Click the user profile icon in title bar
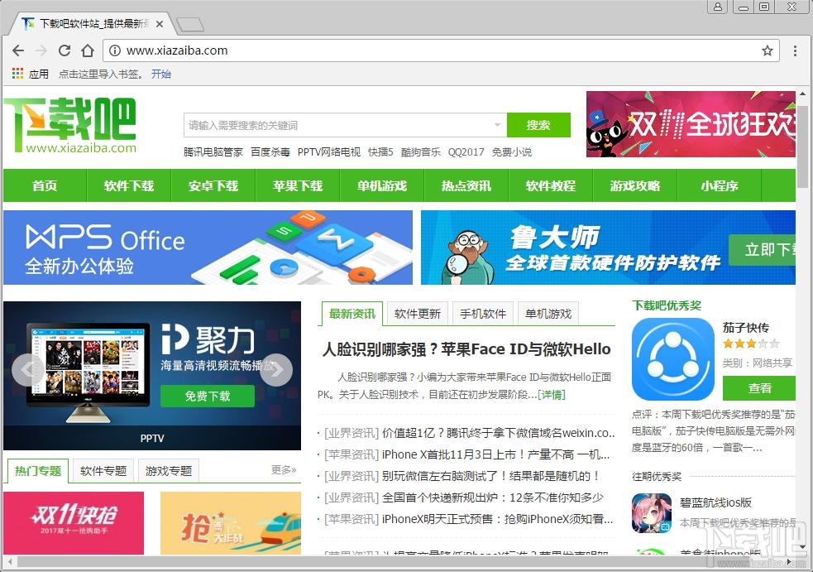813x572 pixels. 718,7
